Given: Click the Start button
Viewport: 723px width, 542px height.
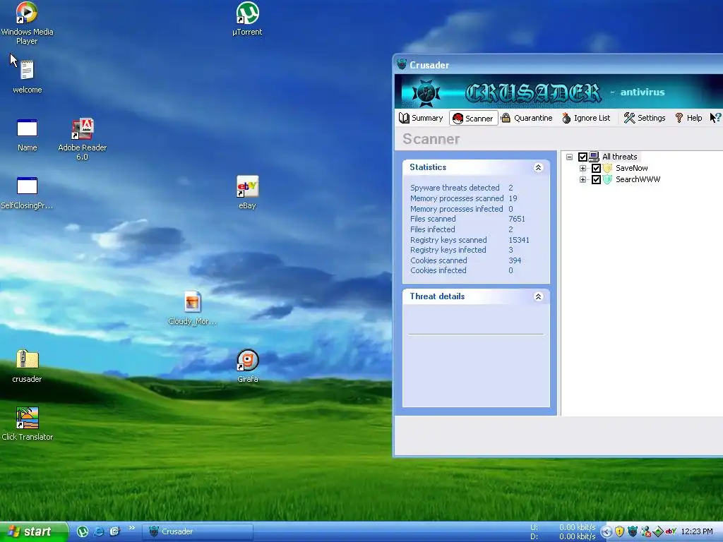Looking at the screenshot, I should click(34, 531).
